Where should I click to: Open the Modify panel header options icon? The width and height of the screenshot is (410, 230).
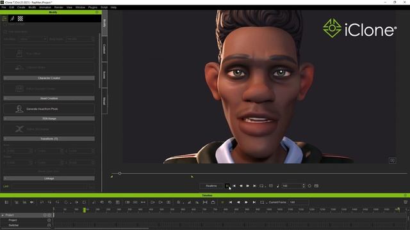pos(97,12)
